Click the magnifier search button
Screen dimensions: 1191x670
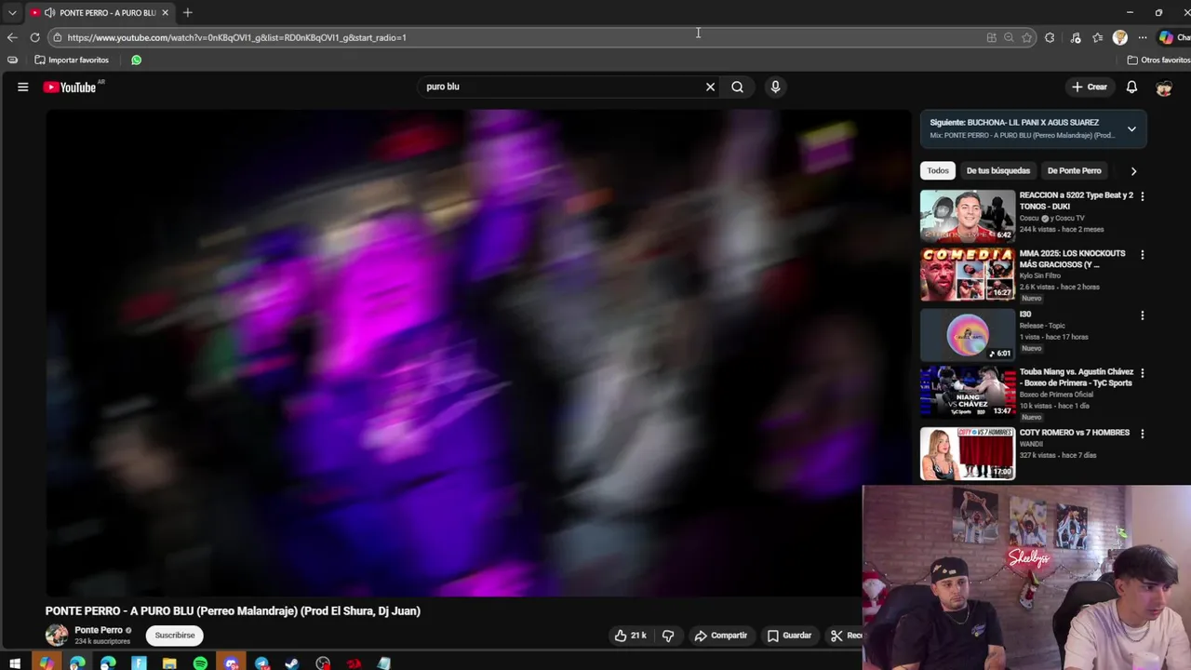coord(737,87)
